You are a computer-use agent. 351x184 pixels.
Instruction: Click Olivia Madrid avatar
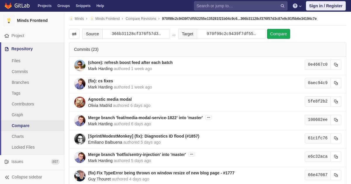pos(80,102)
